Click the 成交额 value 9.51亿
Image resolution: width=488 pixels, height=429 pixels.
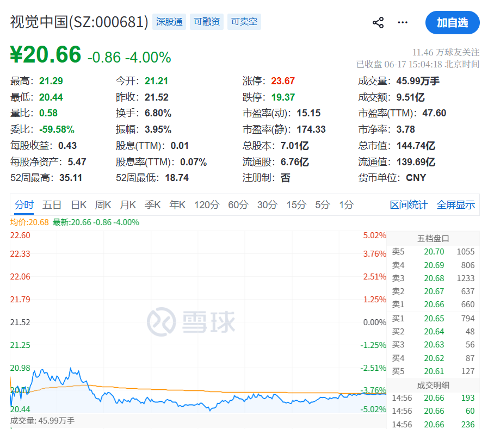pyautogui.click(x=410, y=97)
